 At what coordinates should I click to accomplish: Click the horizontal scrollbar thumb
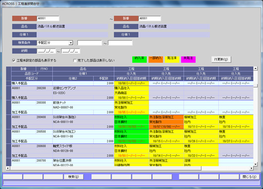click(106, 168)
